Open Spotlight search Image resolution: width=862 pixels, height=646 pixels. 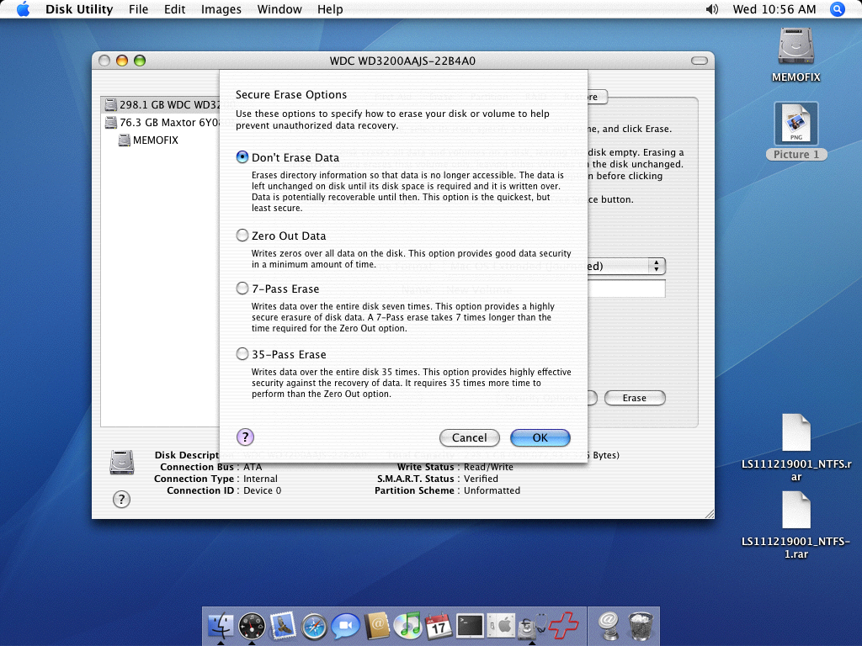[838, 9]
